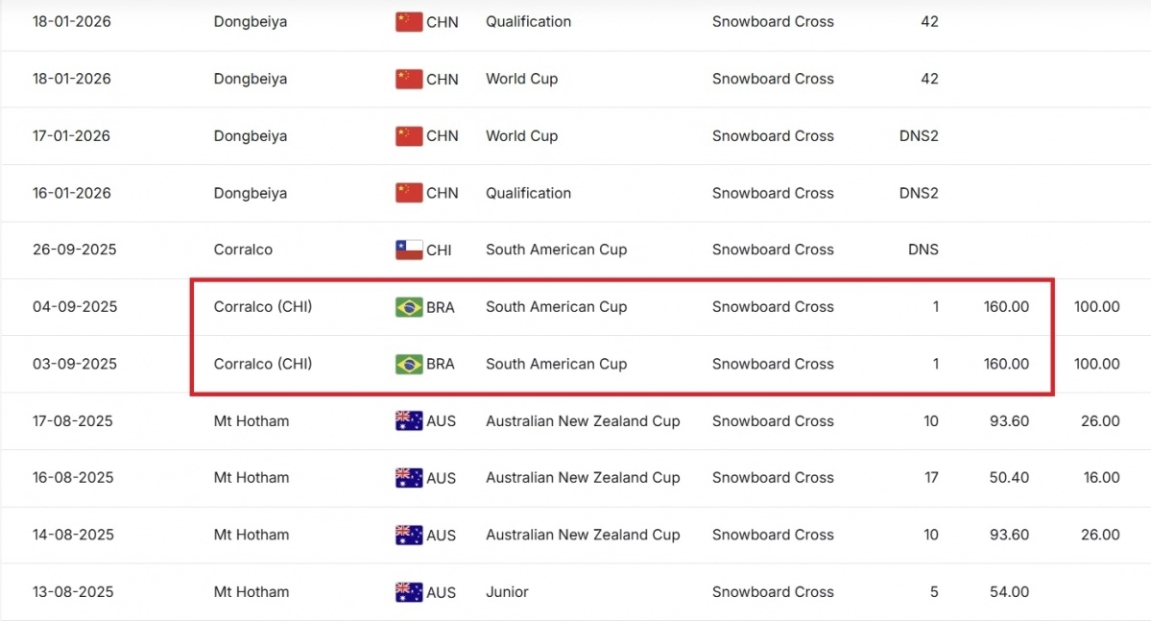The height and width of the screenshot is (621, 1151).
Task: Select Australian New Zealand Cup on 14-08-2025
Action: coord(582,535)
